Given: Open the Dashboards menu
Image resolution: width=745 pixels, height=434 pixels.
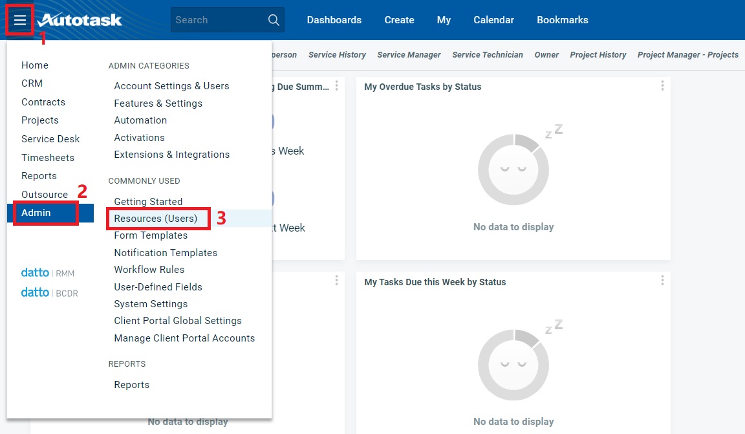Looking at the screenshot, I should click(x=334, y=20).
